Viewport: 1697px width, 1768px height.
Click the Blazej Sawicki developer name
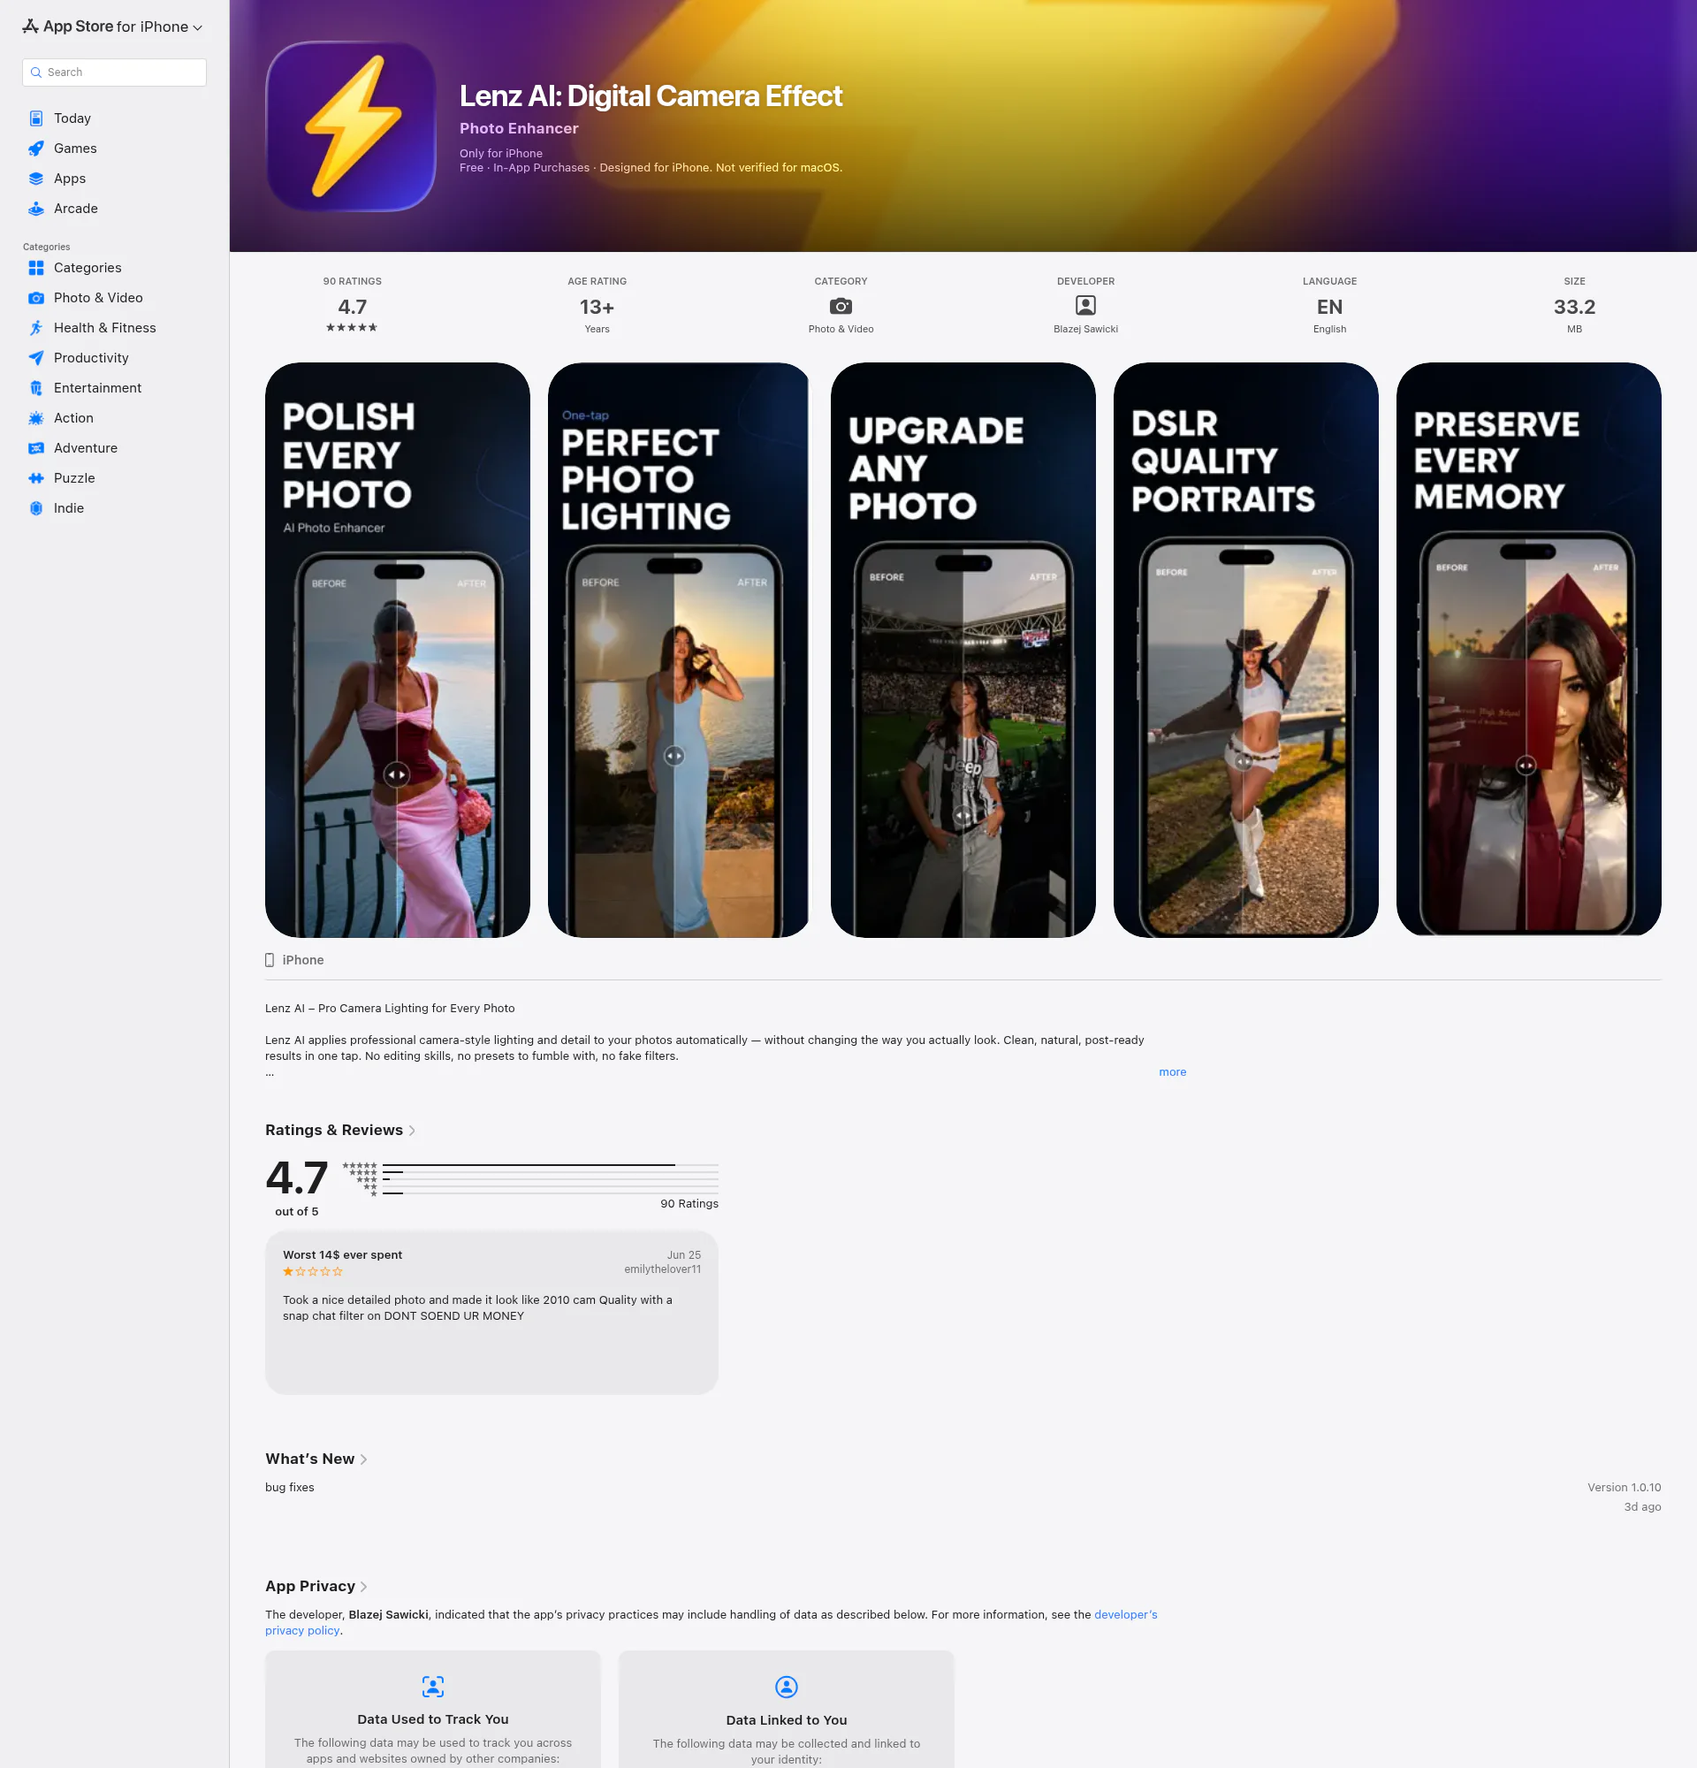[1085, 329]
